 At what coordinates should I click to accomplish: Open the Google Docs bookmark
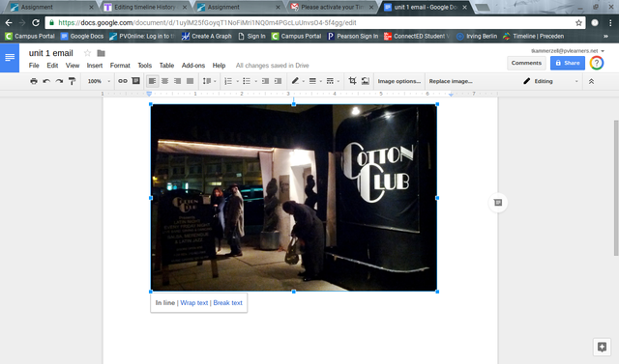(82, 37)
